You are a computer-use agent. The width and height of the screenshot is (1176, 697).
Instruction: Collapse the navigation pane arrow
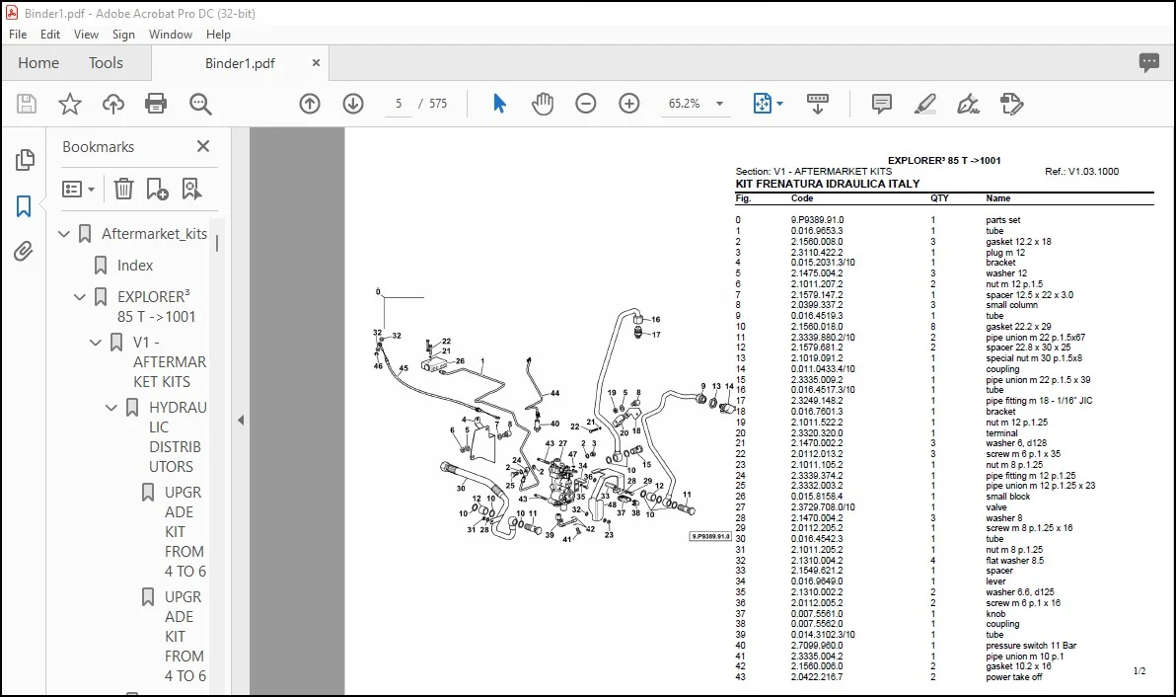click(x=241, y=421)
